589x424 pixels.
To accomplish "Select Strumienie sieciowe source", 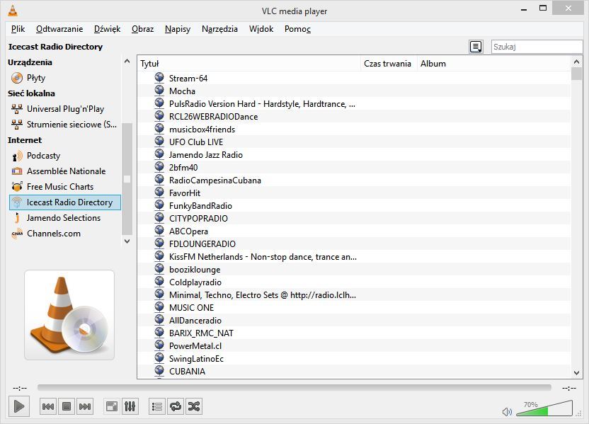I will click(x=64, y=125).
